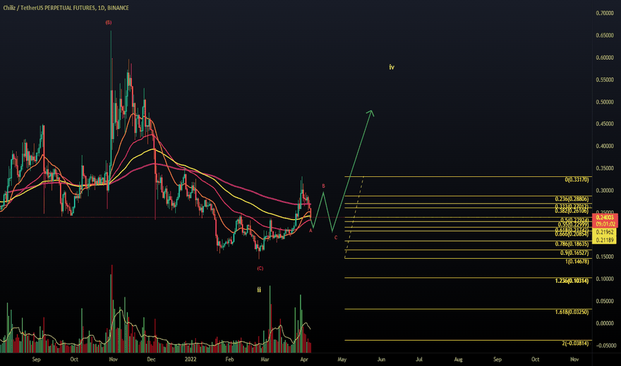Click the white 'iv' wave label
This screenshot has width=621, height=366.
(392, 67)
